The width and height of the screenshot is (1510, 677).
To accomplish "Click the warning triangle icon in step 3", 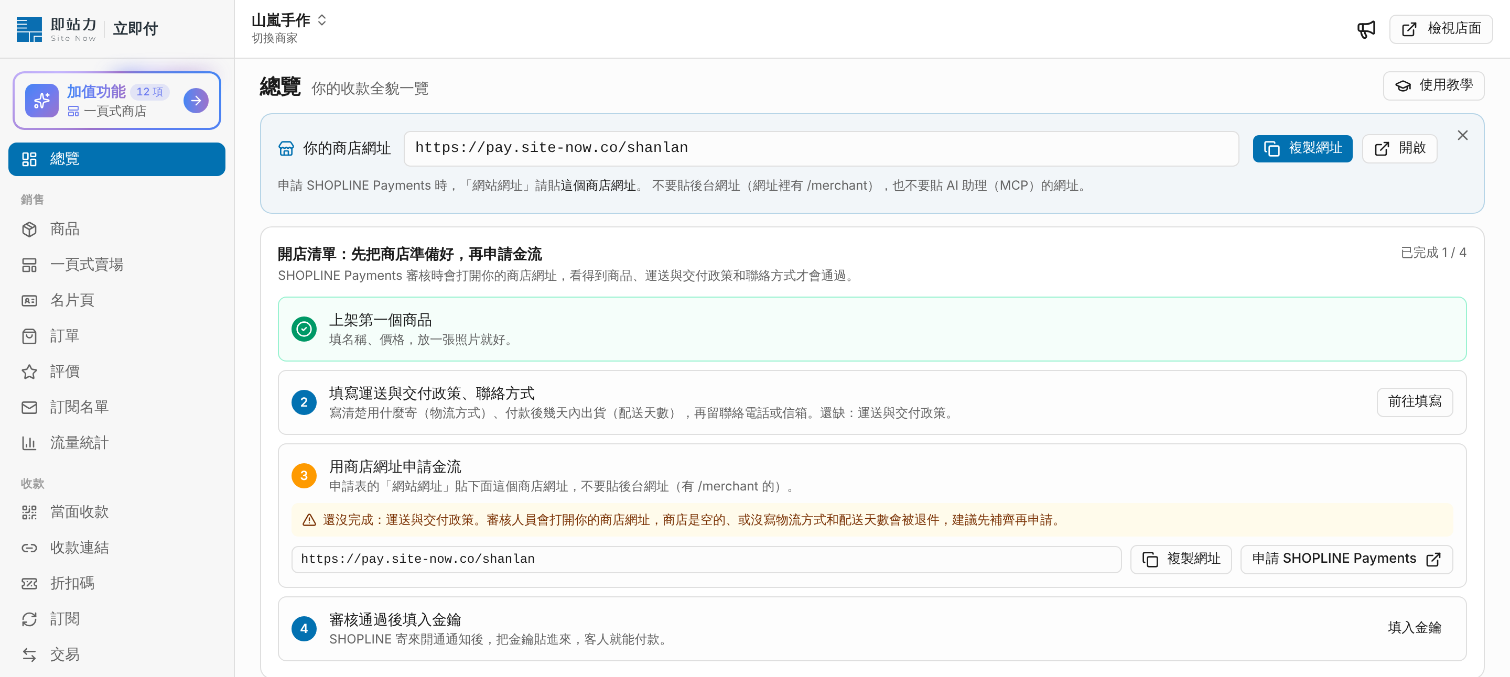I will pyautogui.click(x=309, y=520).
